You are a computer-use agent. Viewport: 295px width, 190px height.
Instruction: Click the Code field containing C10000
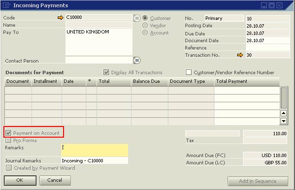[x=99, y=17]
